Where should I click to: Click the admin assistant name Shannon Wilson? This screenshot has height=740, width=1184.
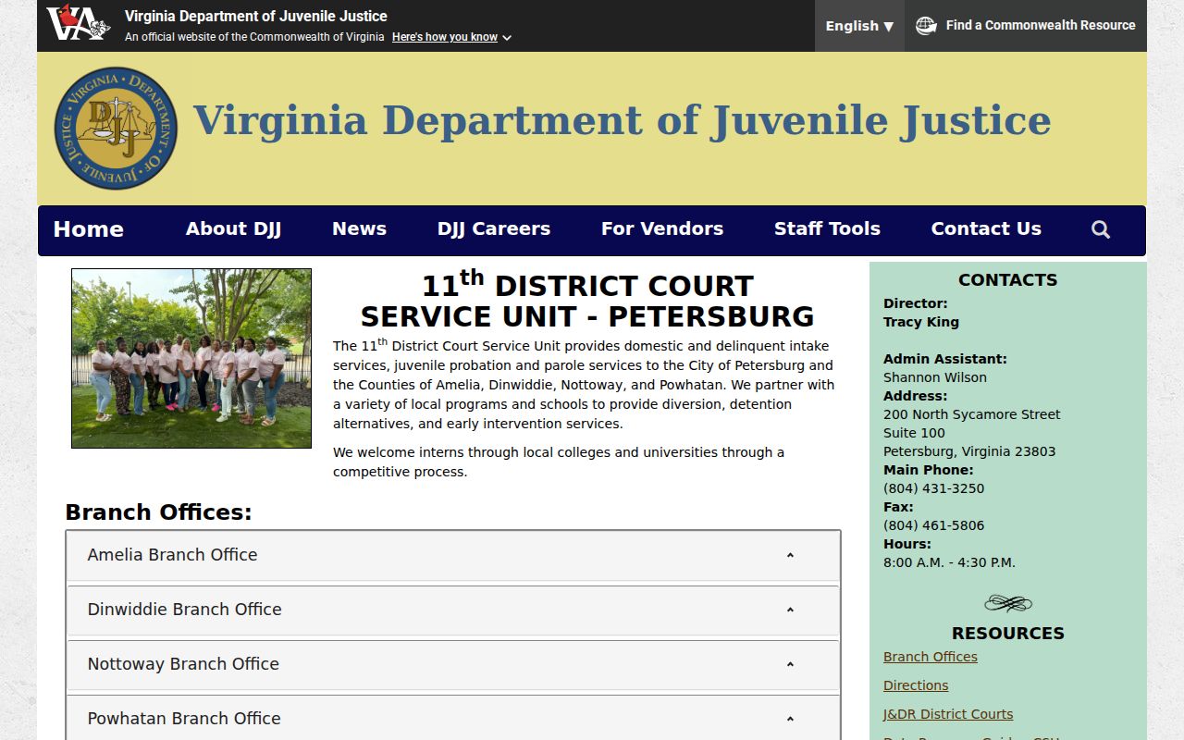click(935, 377)
